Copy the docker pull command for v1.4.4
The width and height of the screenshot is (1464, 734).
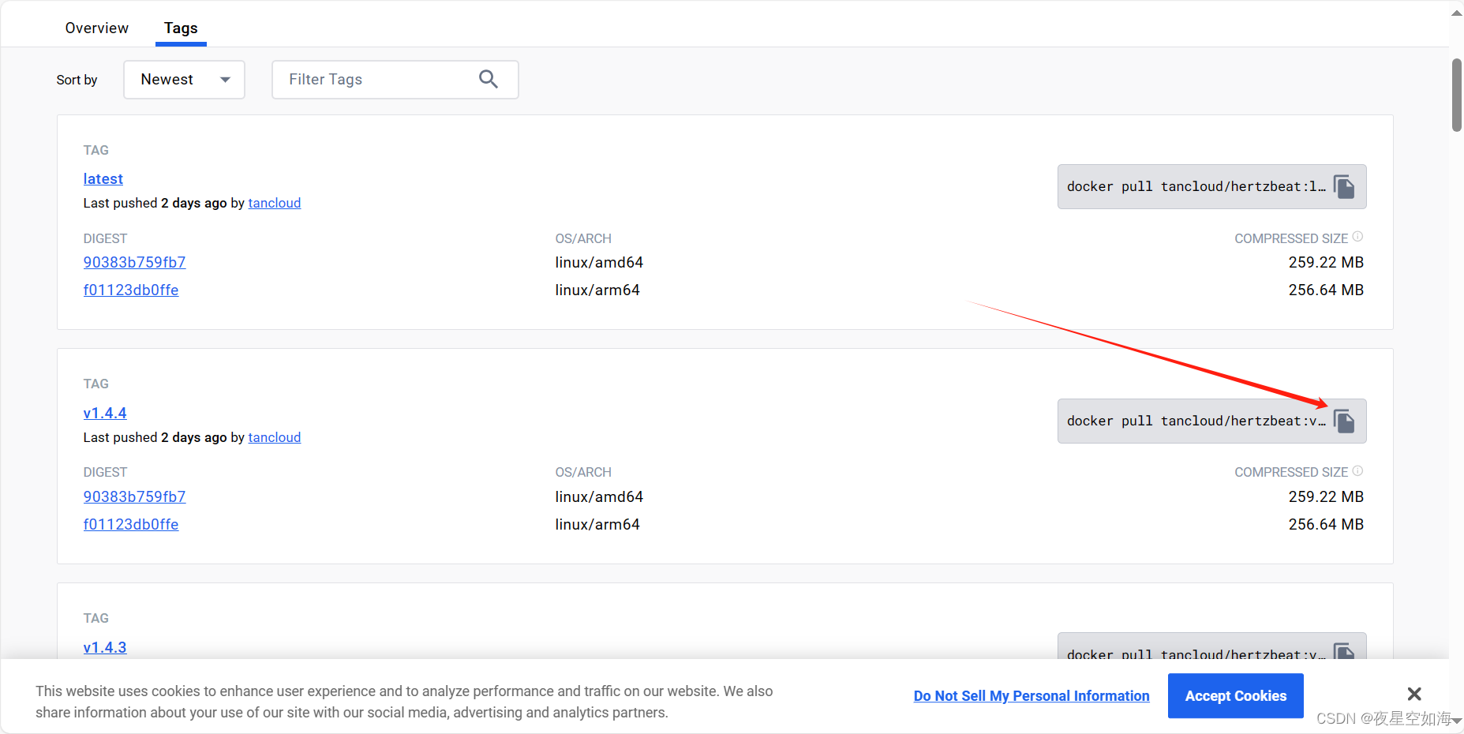pos(1343,421)
